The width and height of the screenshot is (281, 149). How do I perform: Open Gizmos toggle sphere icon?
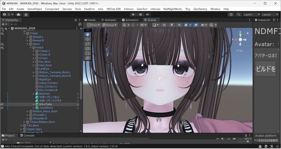[211, 25]
